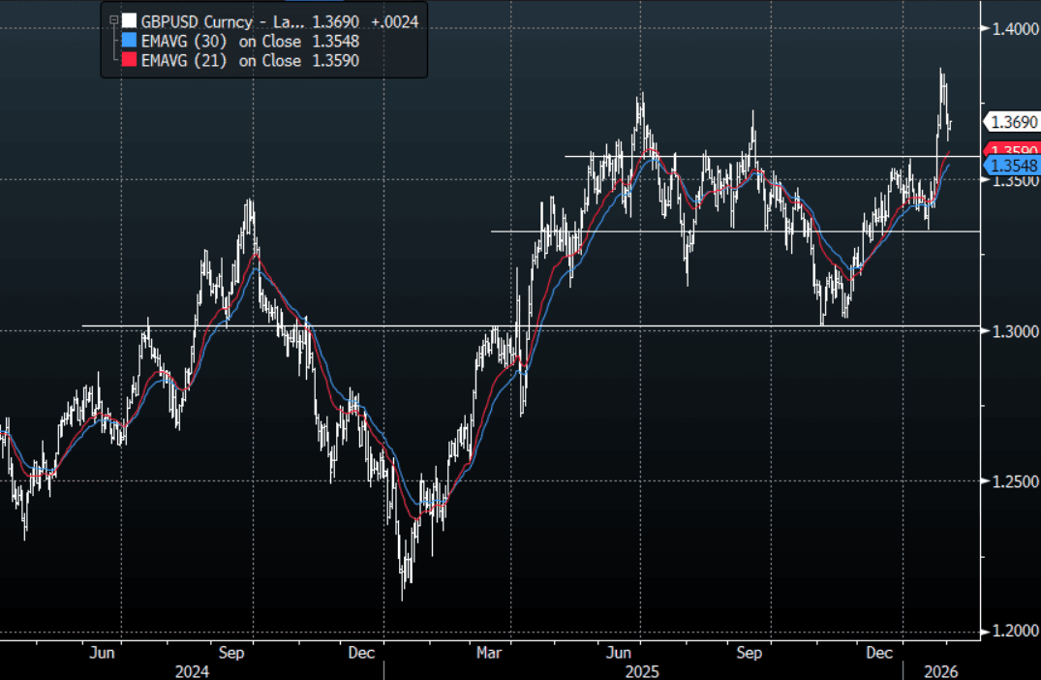Click the white GBPUSD Curncy color swatch

130,21
